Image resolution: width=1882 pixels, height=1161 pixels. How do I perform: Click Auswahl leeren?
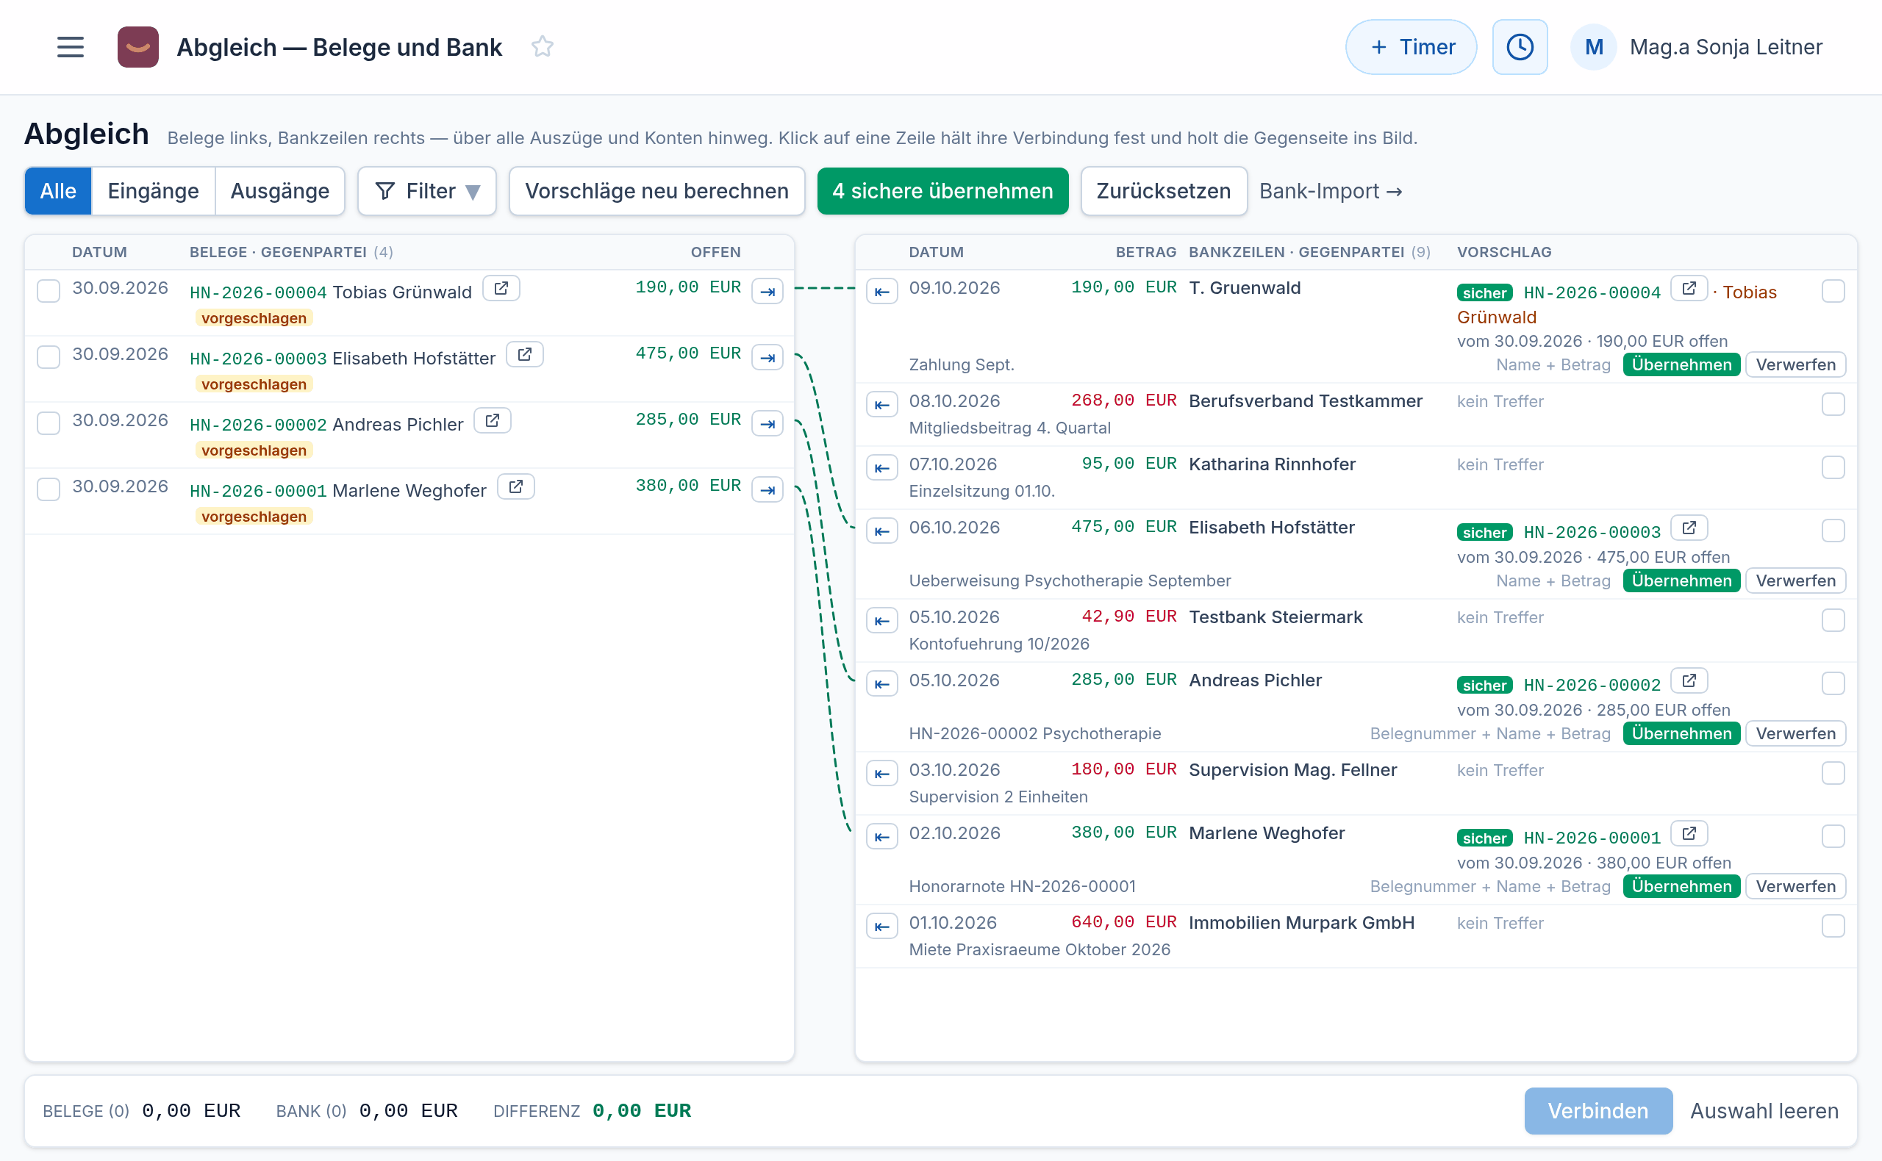(1764, 1111)
